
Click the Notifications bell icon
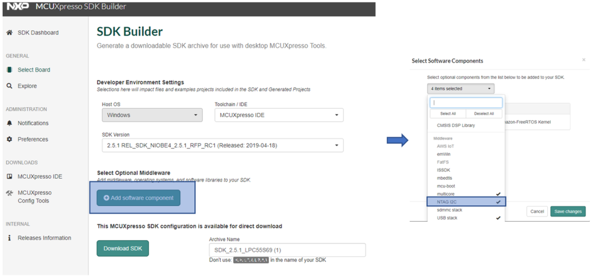click(10, 123)
